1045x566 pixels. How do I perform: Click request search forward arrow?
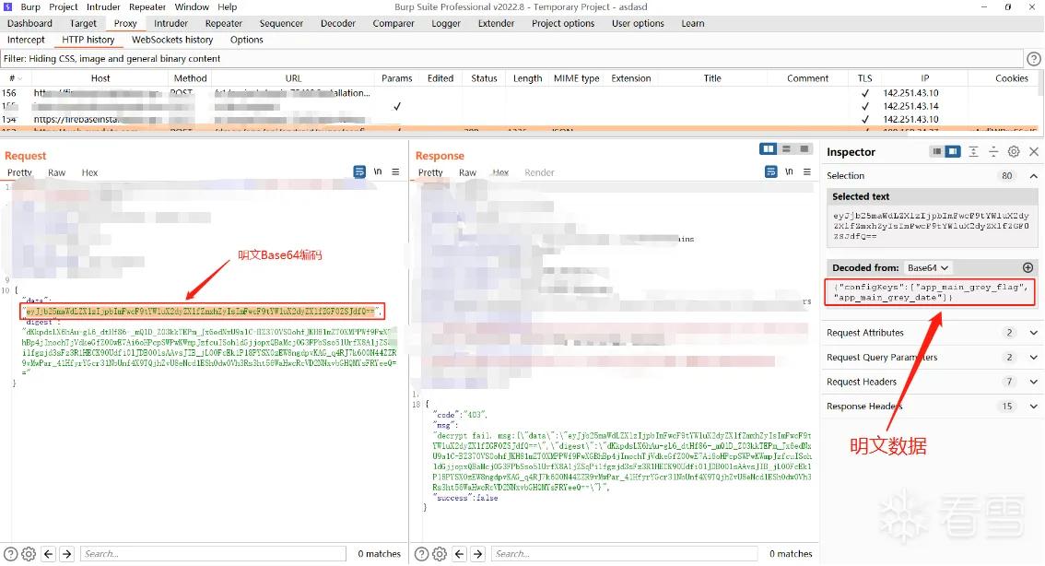point(66,553)
